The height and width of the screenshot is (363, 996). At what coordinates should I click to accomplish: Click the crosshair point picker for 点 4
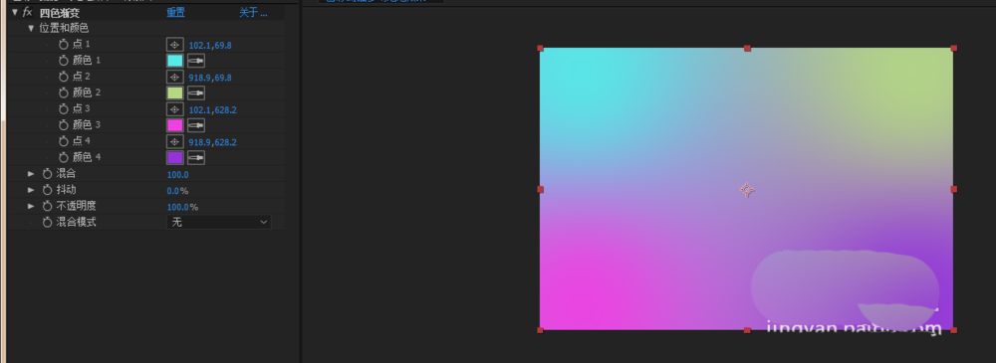[x=174, y=141]
